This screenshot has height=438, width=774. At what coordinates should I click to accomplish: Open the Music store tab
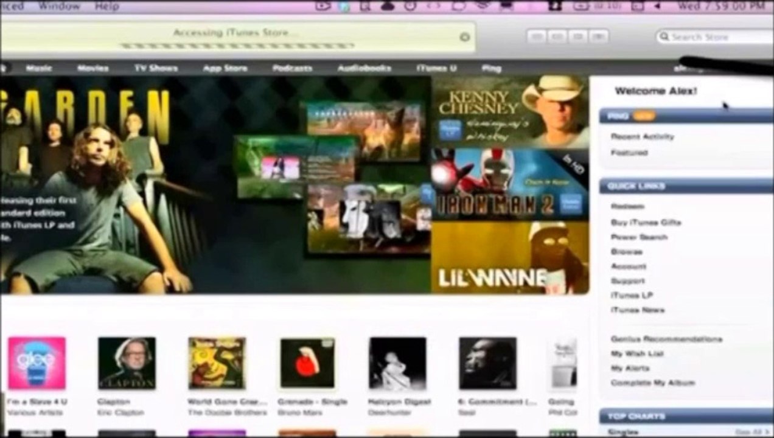tap(39, 68)
